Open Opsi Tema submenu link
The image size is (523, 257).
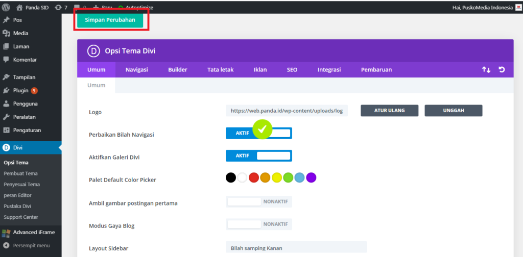[x=16, y=163]
